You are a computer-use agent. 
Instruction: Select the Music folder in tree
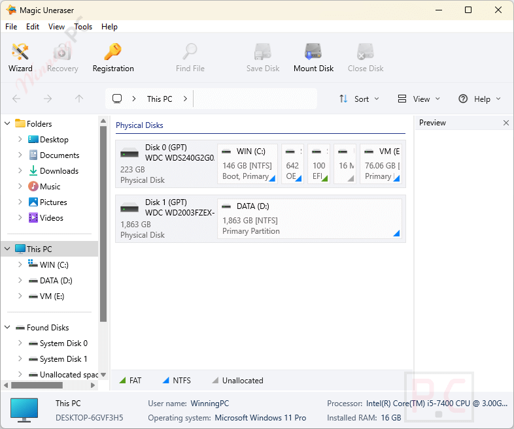[50, 187]
